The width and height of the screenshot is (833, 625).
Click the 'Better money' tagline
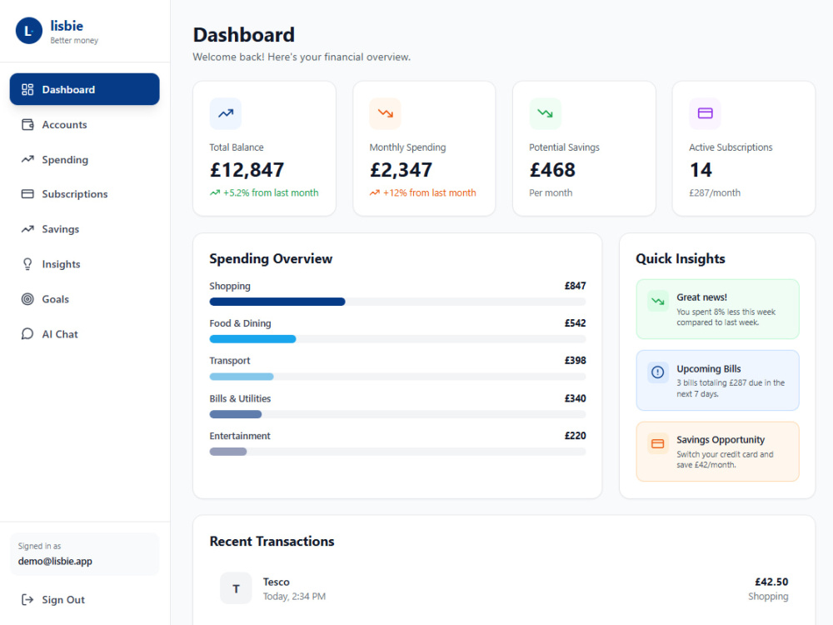coord(74,40)
